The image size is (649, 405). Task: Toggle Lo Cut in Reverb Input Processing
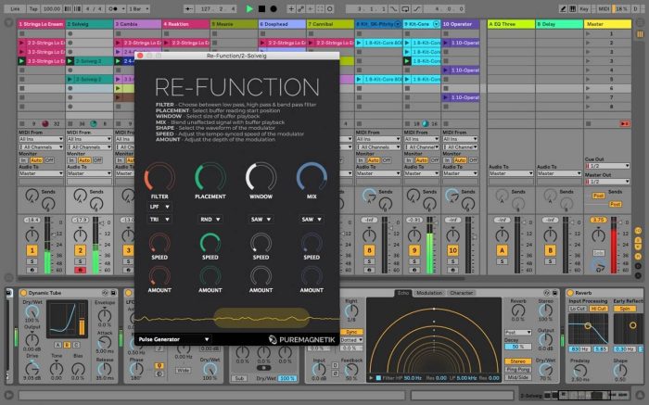click(x=578, y=309)
